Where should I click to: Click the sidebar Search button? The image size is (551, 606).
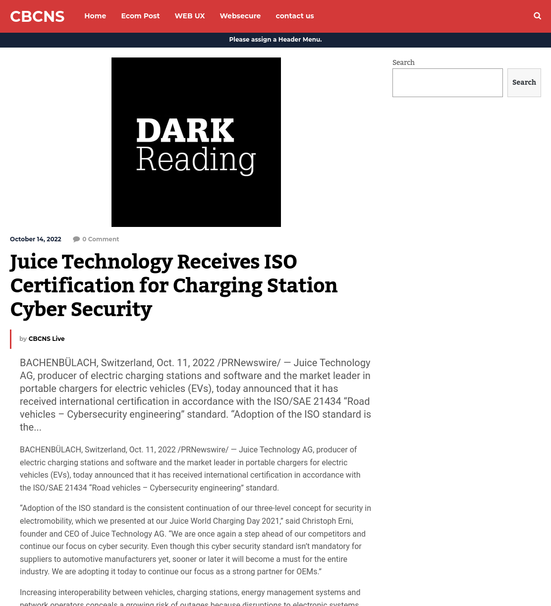point(524,83)
